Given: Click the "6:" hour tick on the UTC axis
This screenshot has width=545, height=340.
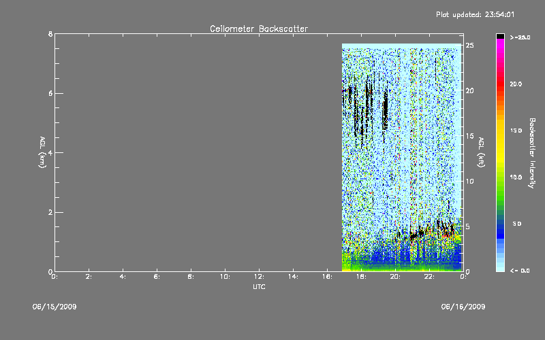Looking at the screenshot, I should [x=157, y=277].
